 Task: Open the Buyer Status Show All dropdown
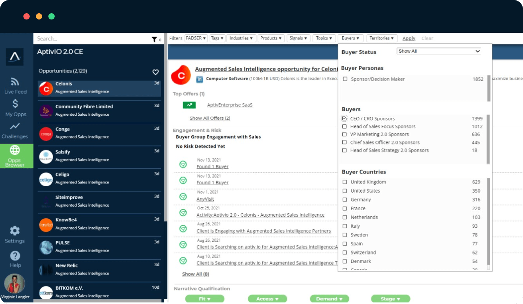[439, 51]
